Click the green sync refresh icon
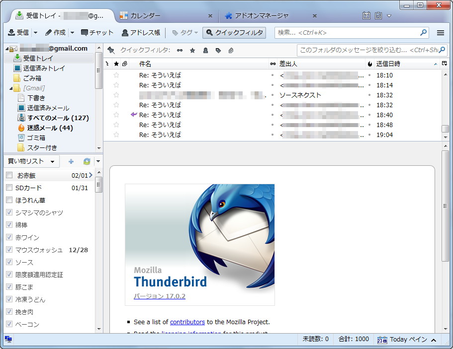 point(87,161)
